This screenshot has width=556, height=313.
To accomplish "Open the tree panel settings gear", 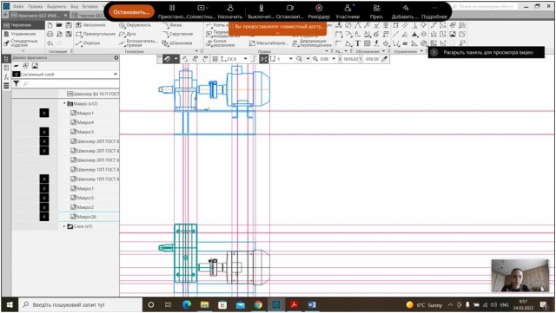I will [x=116, y=57].
